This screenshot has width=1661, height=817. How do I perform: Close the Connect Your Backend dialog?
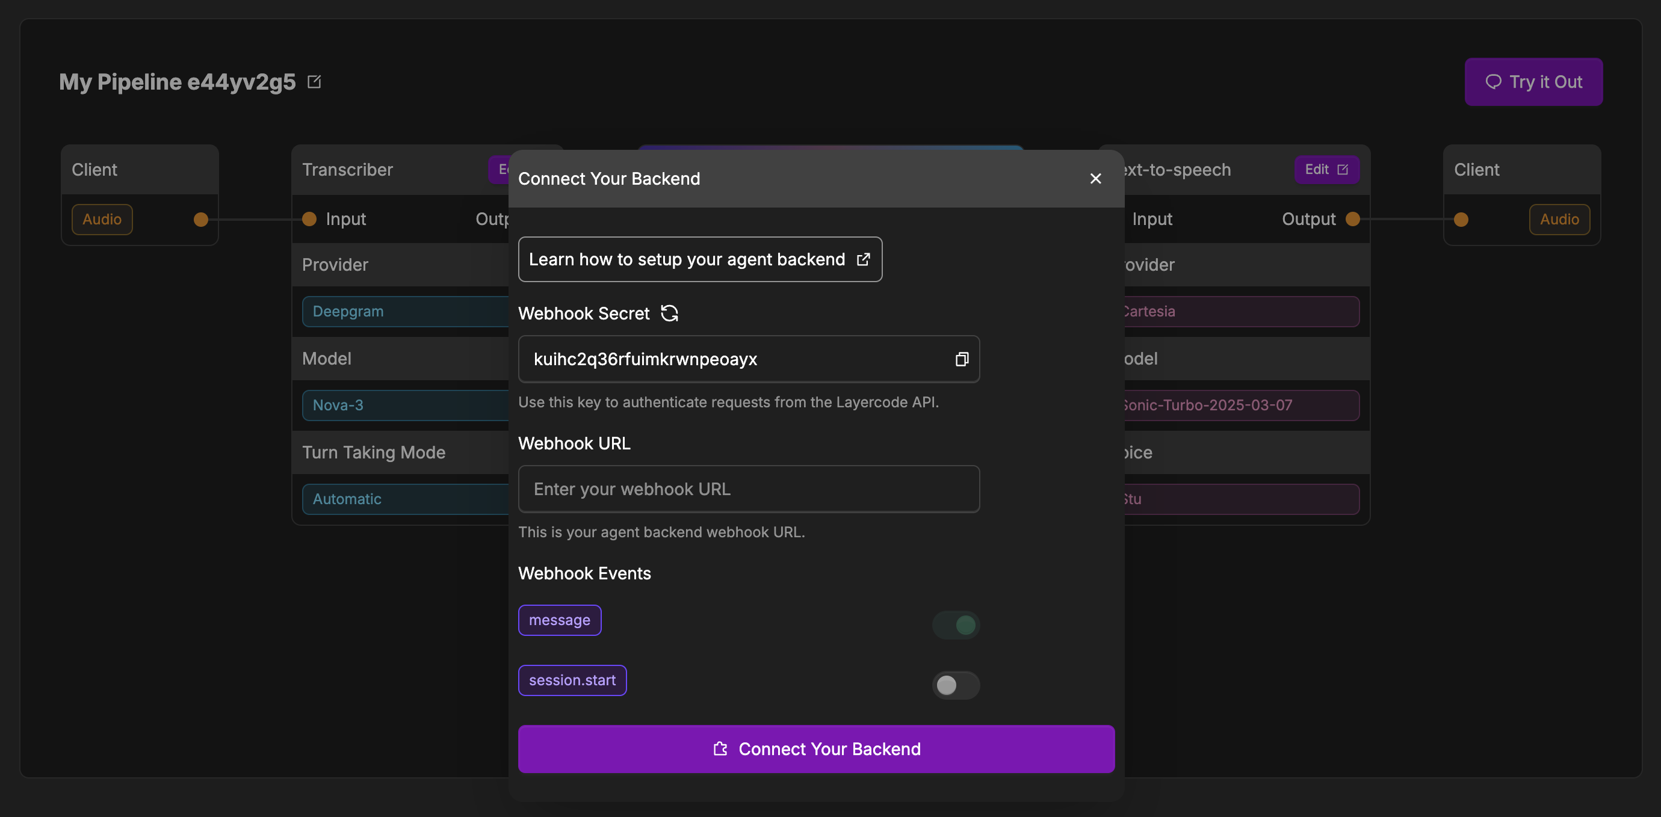pyautogui.click(x=1095, y=179)
